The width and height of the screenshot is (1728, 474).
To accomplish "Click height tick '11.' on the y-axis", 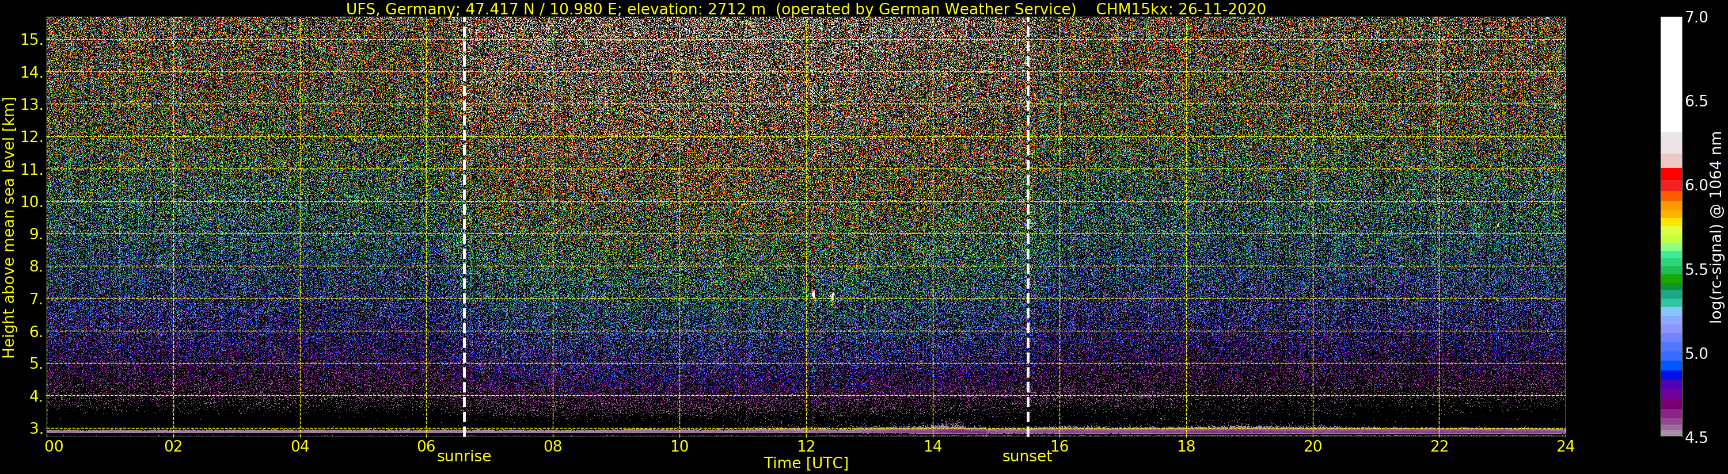I will [x=32, y=170].
